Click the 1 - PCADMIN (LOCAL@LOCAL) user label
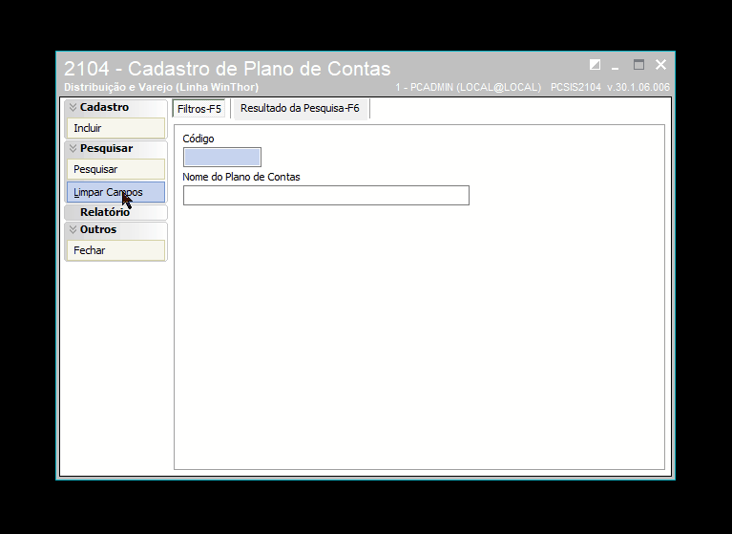This screenshot has width=732, height=534. [469, 87]
